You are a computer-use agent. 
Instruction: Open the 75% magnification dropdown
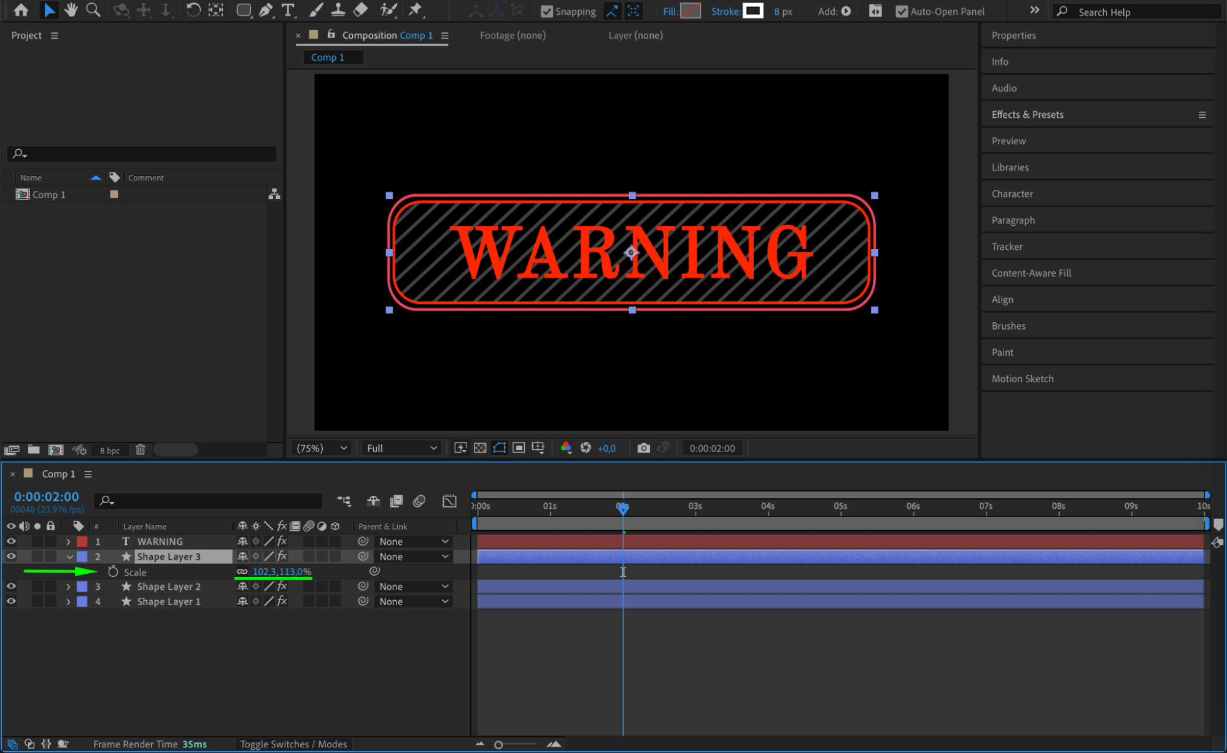tap(322, 448)
